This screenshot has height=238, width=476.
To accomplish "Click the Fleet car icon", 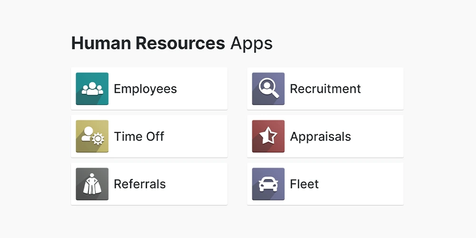I will click(268, 184).
